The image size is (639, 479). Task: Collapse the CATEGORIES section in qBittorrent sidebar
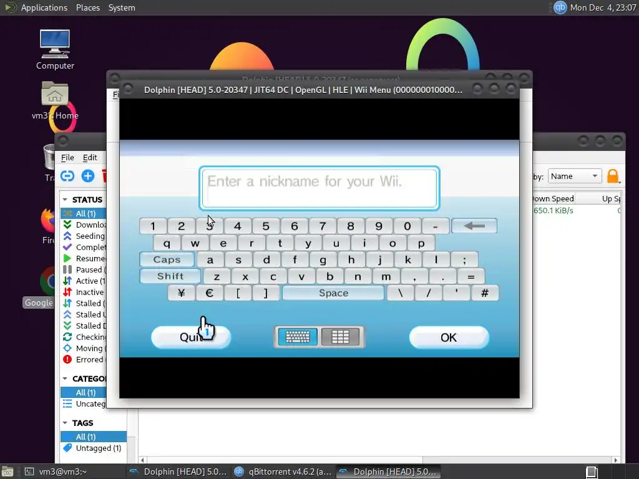(x=65, y=379)
